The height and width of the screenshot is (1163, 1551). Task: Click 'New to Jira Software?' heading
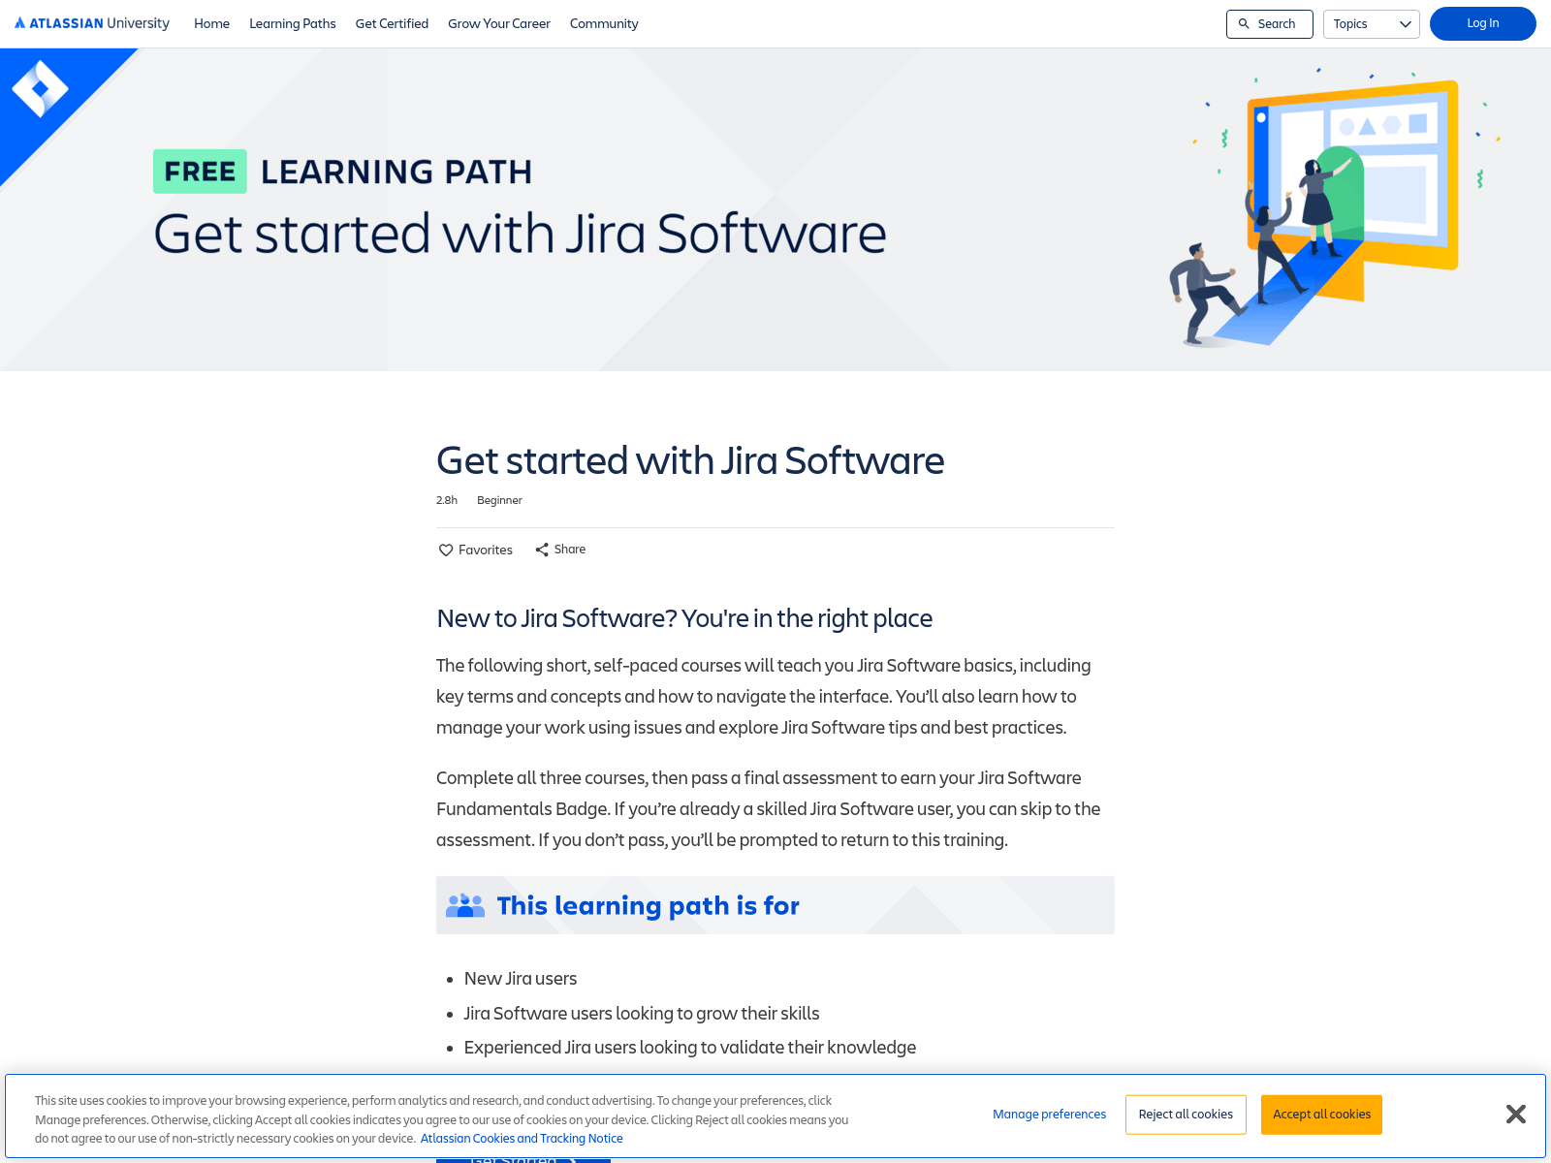684,618
